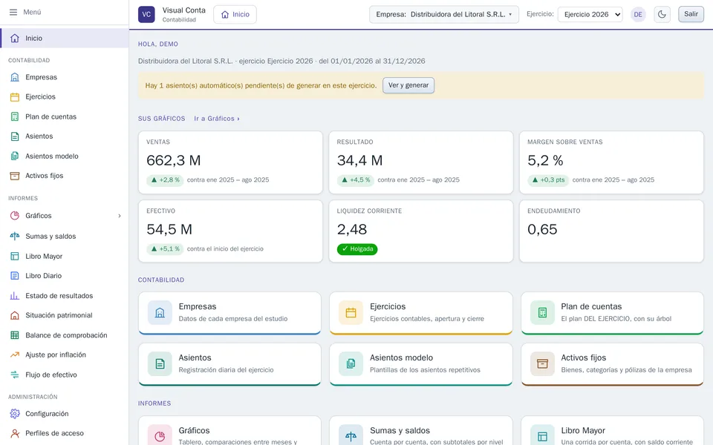
Task: Click the Efectivo 54,5 M card
Action: 230,231
